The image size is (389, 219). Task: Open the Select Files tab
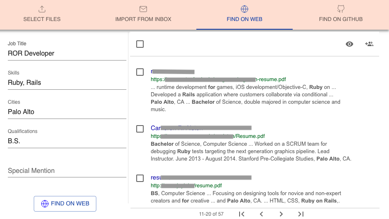[x=42, y=15]
